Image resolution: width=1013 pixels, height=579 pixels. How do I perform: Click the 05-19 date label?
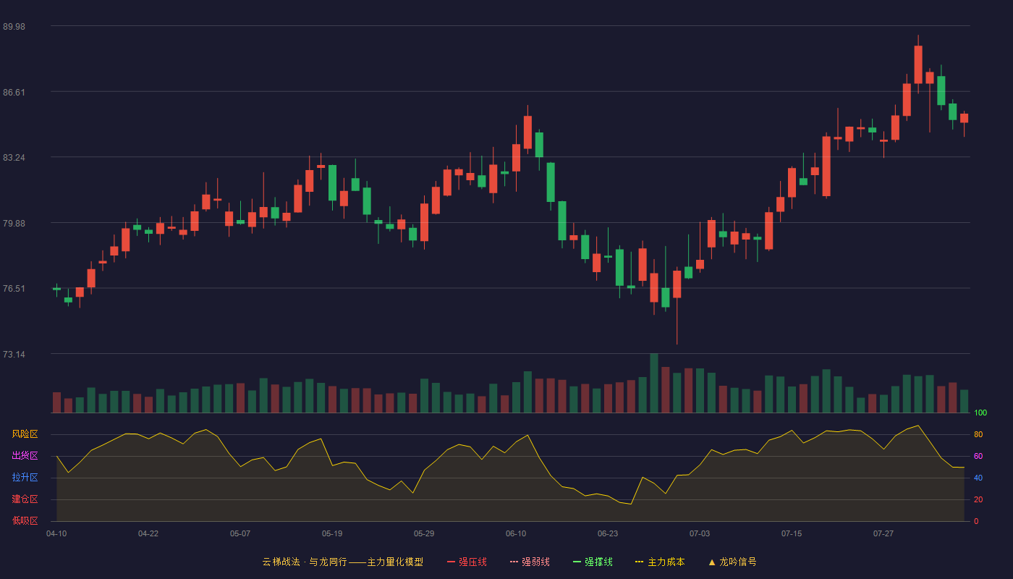tap(332, 533)
